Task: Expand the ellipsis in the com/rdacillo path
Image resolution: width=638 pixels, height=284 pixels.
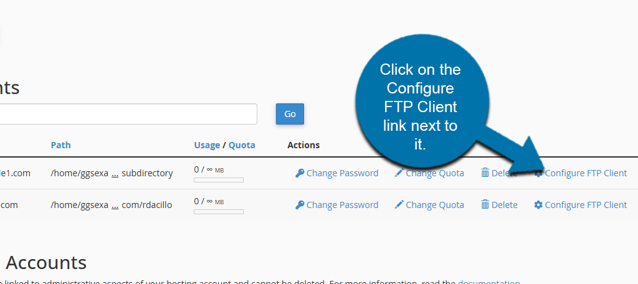Action: point(115,206)
